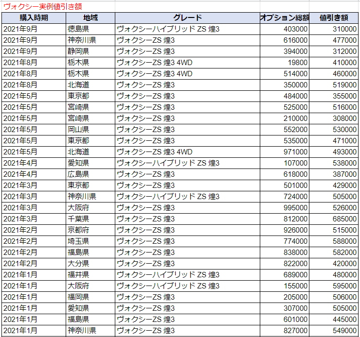Click discount cell 420000

pos(334,264)
